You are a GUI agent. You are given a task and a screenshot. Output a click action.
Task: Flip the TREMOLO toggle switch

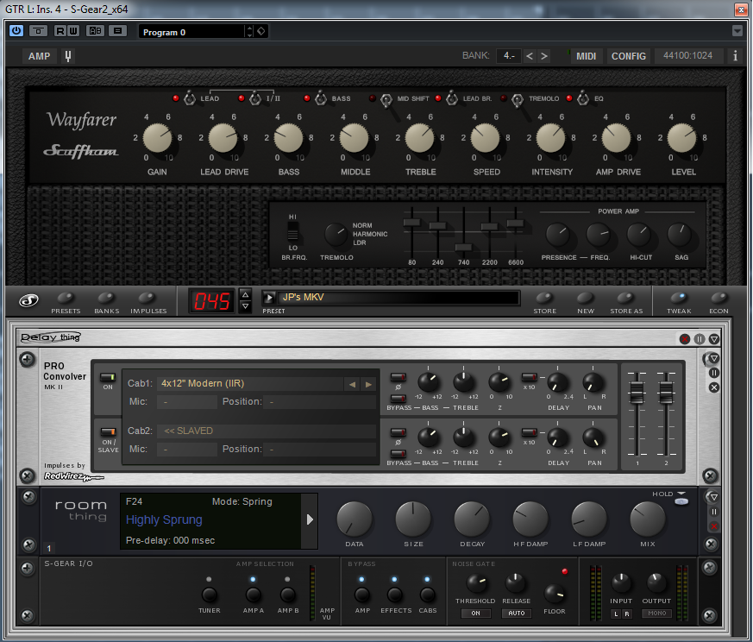[518, 100]
